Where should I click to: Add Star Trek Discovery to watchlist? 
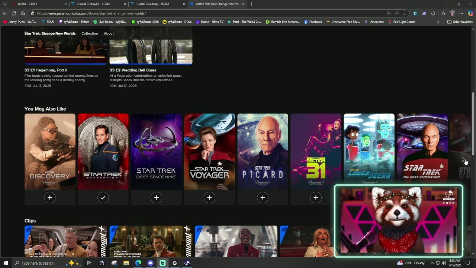click(50, 198)
